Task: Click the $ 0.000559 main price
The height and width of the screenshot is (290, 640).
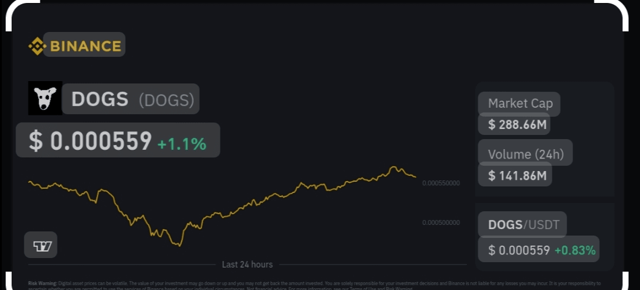Action: click(91, 141)
